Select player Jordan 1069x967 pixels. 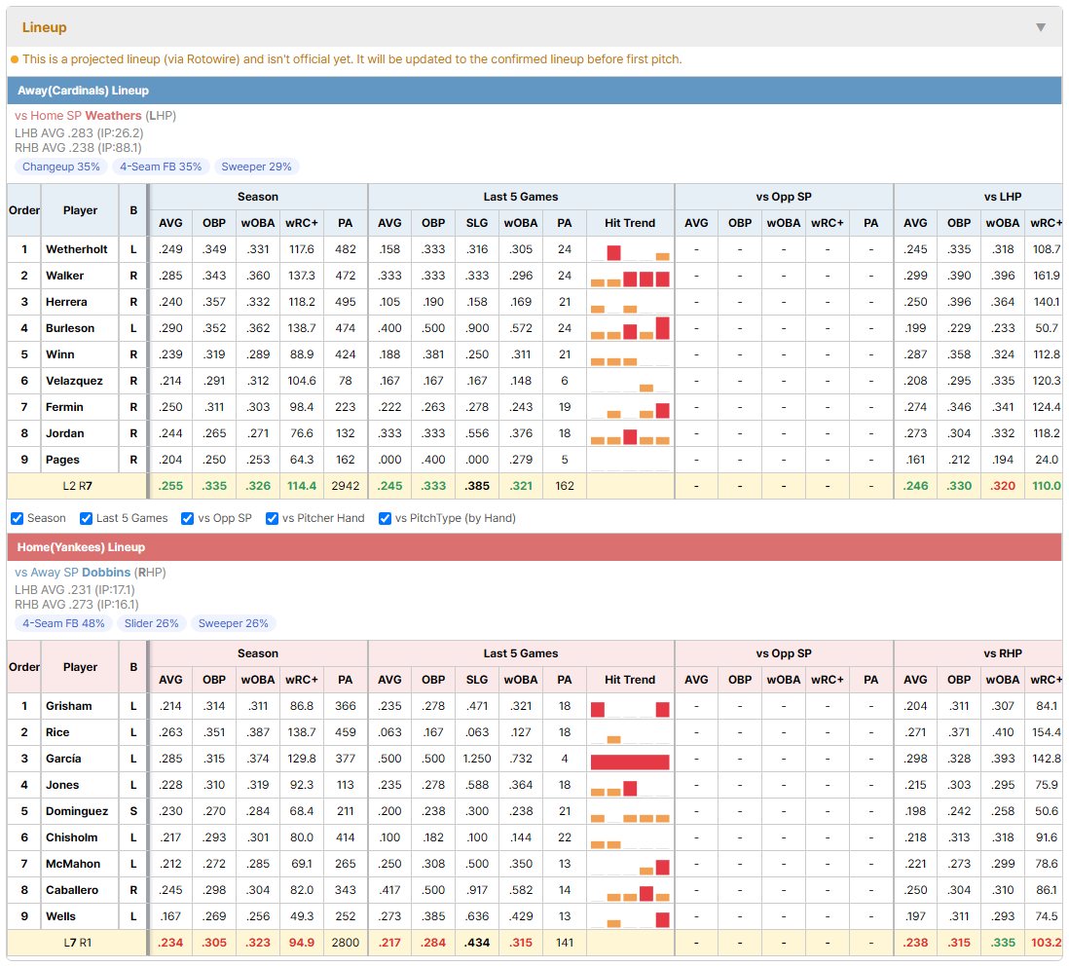click(65, 433)
